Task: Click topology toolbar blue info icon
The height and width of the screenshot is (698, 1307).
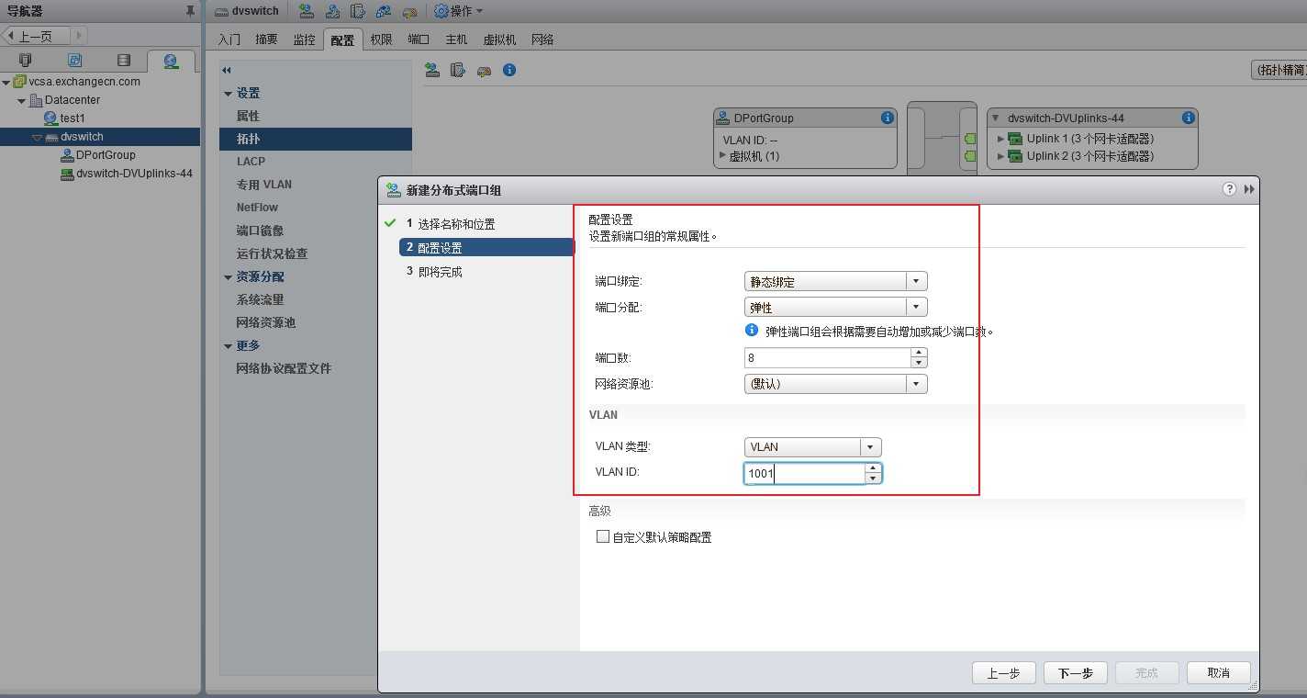Action: pyautogui.click(x=509, y=70)
